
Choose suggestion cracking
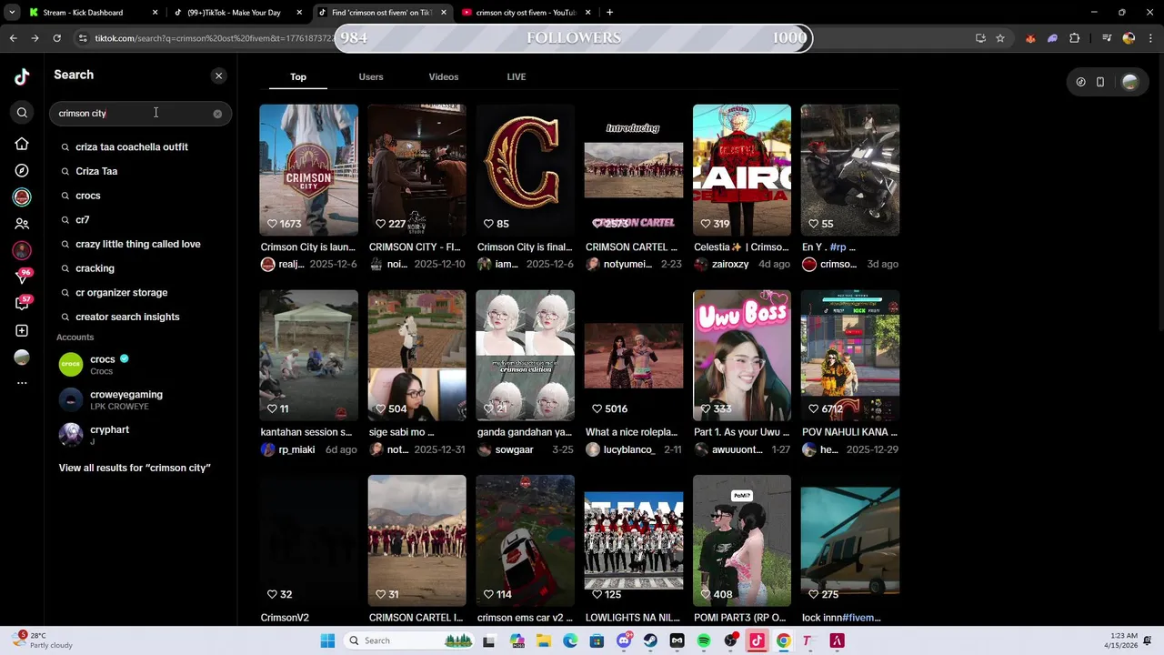pos(95,268)
